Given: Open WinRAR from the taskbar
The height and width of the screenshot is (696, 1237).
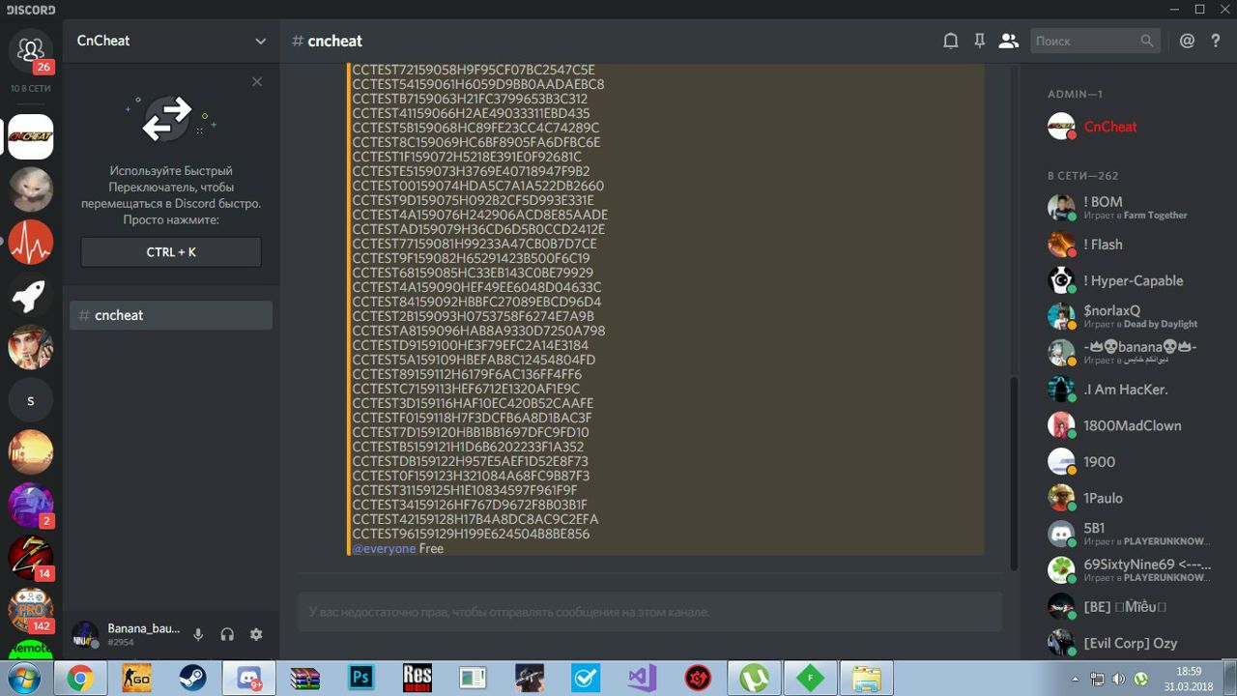Looking at the screenshot, I should 304,679.
